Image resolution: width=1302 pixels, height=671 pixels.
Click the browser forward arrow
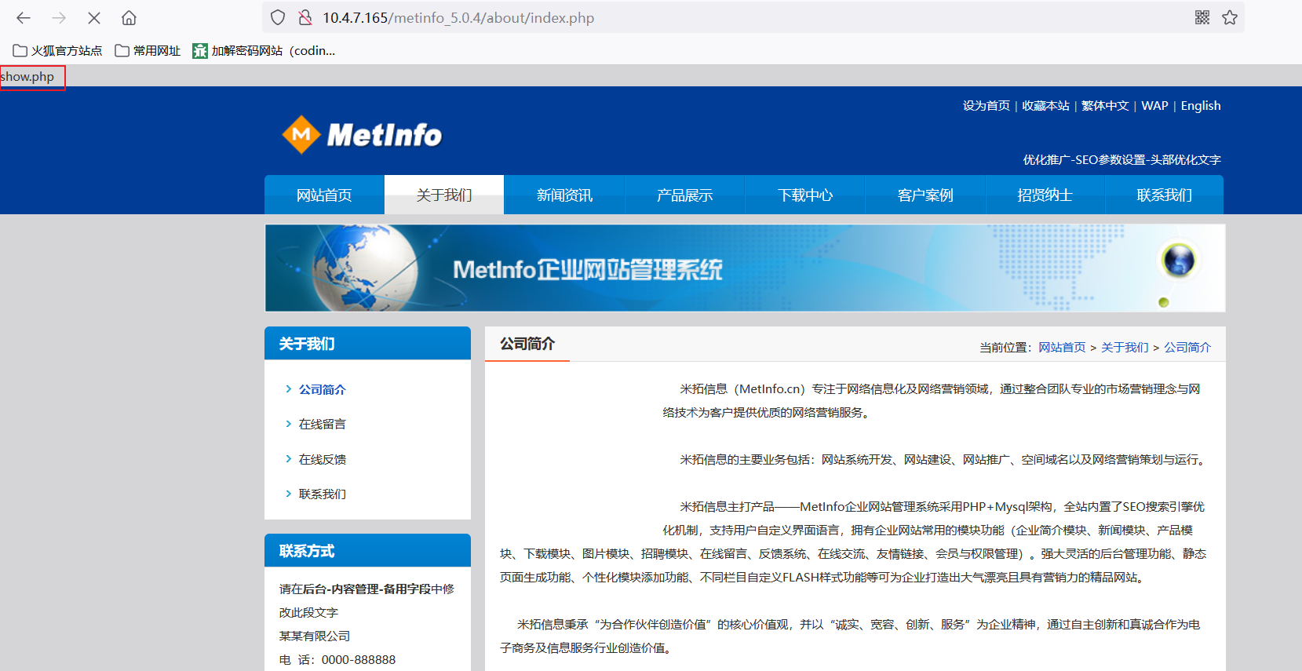(x=59, y=17)
